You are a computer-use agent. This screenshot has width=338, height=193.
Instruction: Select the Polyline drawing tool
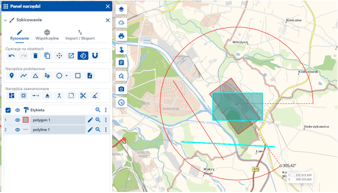pos(24,75)
